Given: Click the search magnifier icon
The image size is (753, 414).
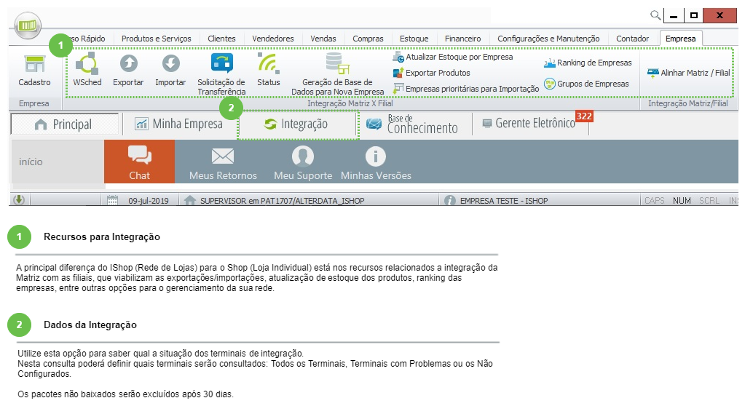Looking at the screenshot, I should [655, 15].
